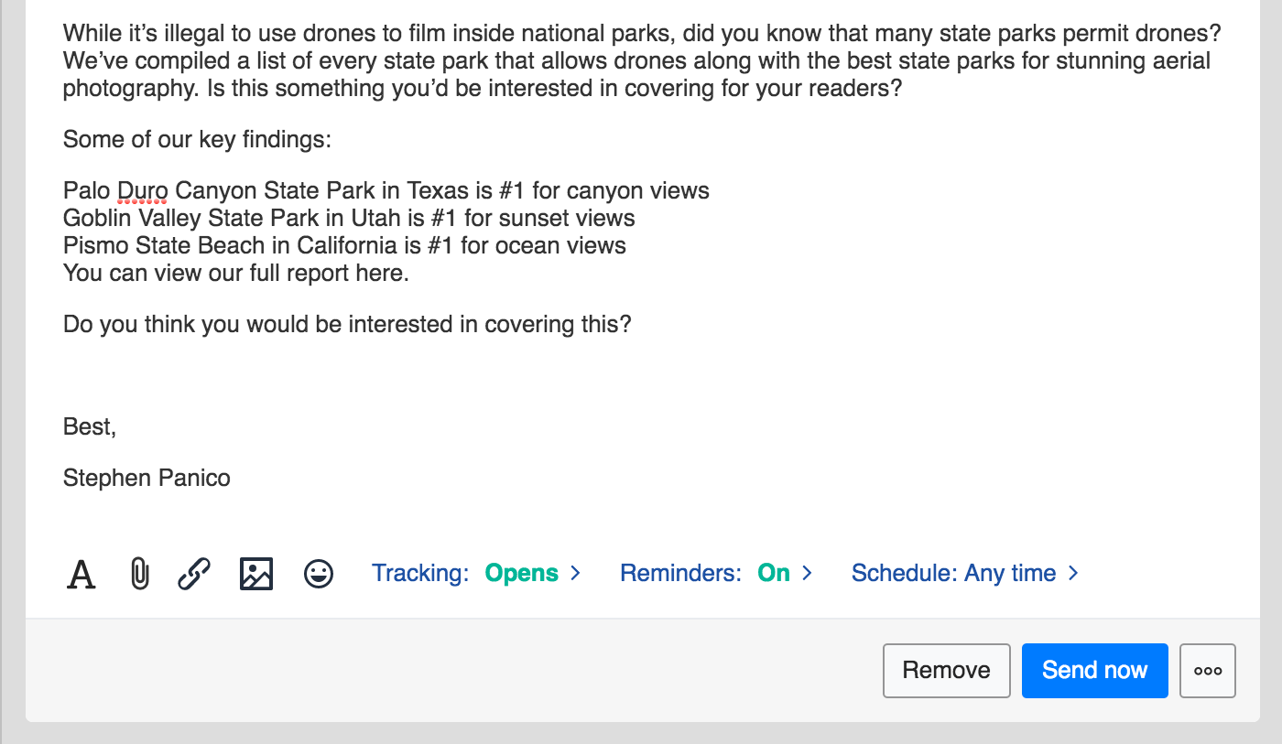Click the 'Some of our key findings:' line

pyautogui.click(x=197, y=140)
